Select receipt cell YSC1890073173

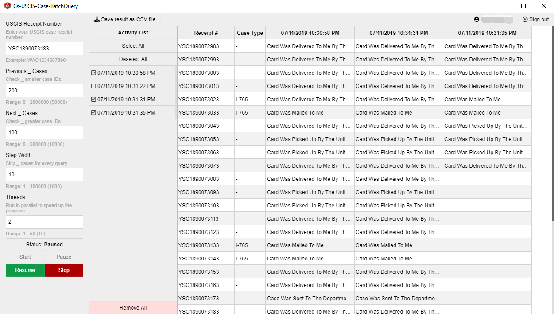pos(206,299)
